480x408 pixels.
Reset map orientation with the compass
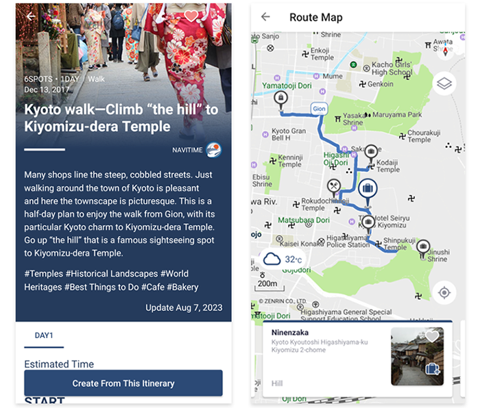[445, 49]
